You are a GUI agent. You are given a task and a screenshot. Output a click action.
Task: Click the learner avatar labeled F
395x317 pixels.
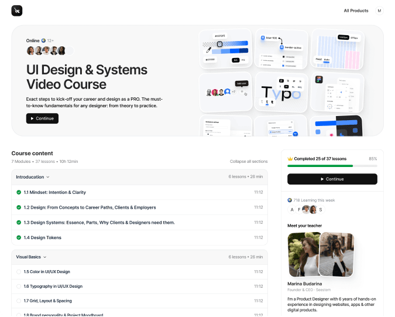pyautogui.click(x=299, y=210)
